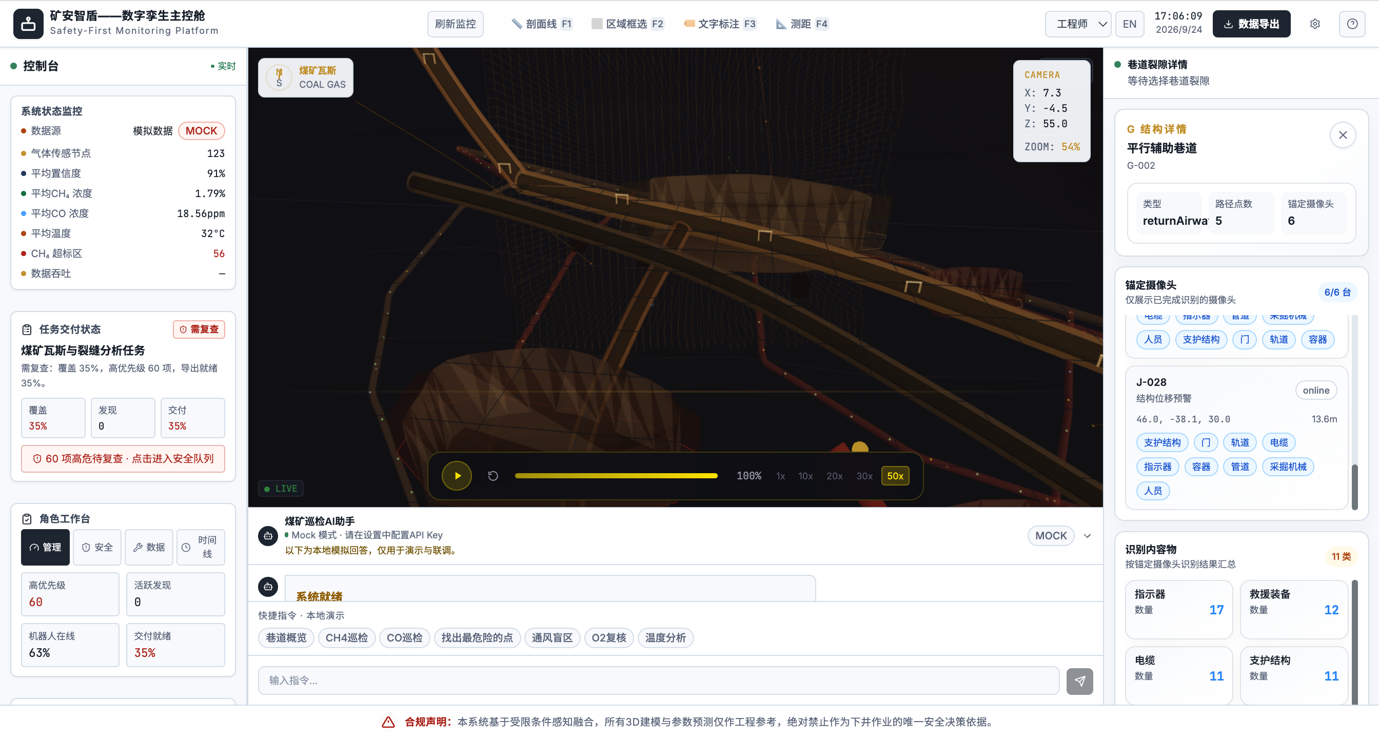
Task: Set playback speed to 30x
Action: (x=864, y=476)
